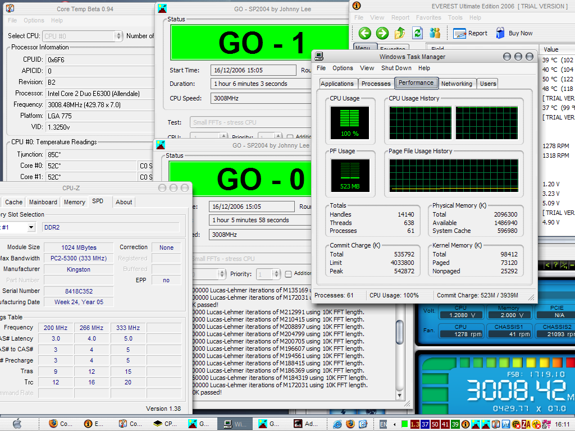This screenshot has width=575, height=431.
Task: Click the EN language indicator in taskbar
Action: (x=383, y=424)
